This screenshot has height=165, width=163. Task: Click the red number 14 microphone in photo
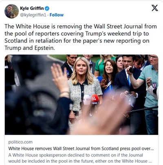[x=95, y=99]
